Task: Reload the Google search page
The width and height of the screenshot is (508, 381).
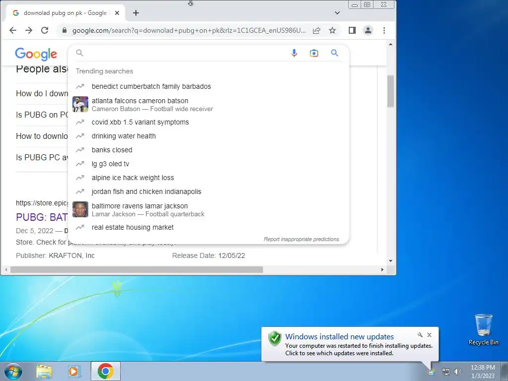Action: (x=45, y=30)
